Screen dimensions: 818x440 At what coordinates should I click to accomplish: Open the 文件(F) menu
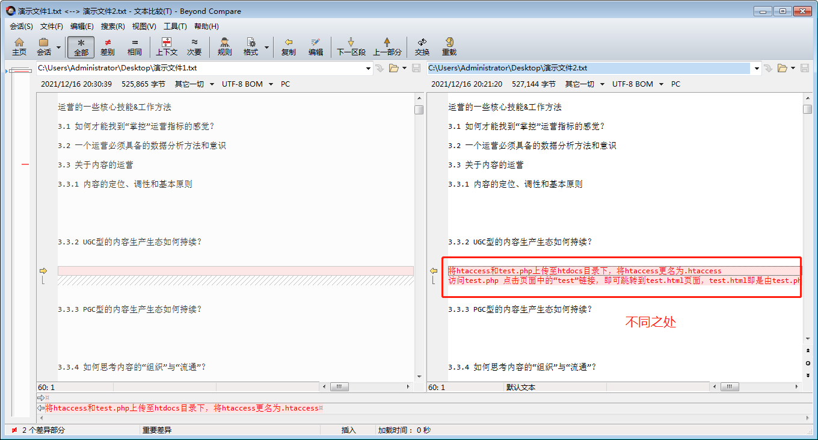coord(52,26)
